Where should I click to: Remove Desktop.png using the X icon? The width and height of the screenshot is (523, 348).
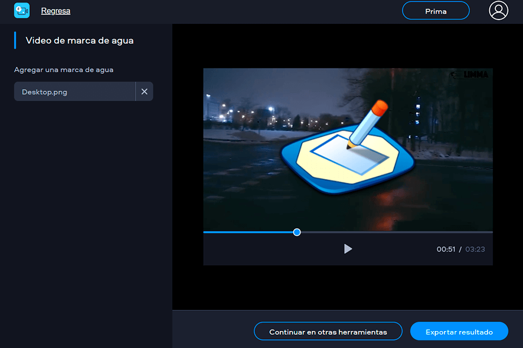(144, 91)
